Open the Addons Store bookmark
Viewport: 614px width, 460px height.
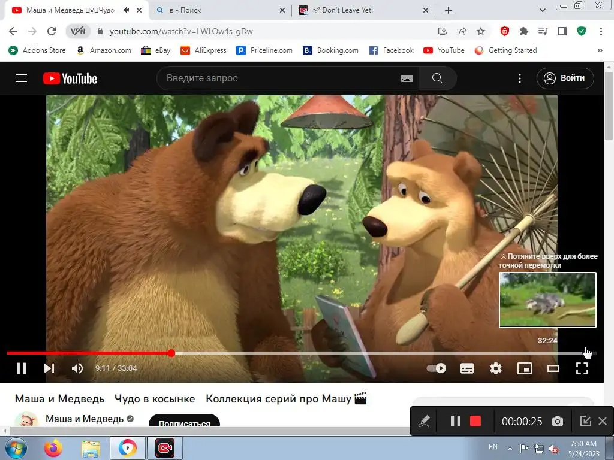(x=37, y=50)
